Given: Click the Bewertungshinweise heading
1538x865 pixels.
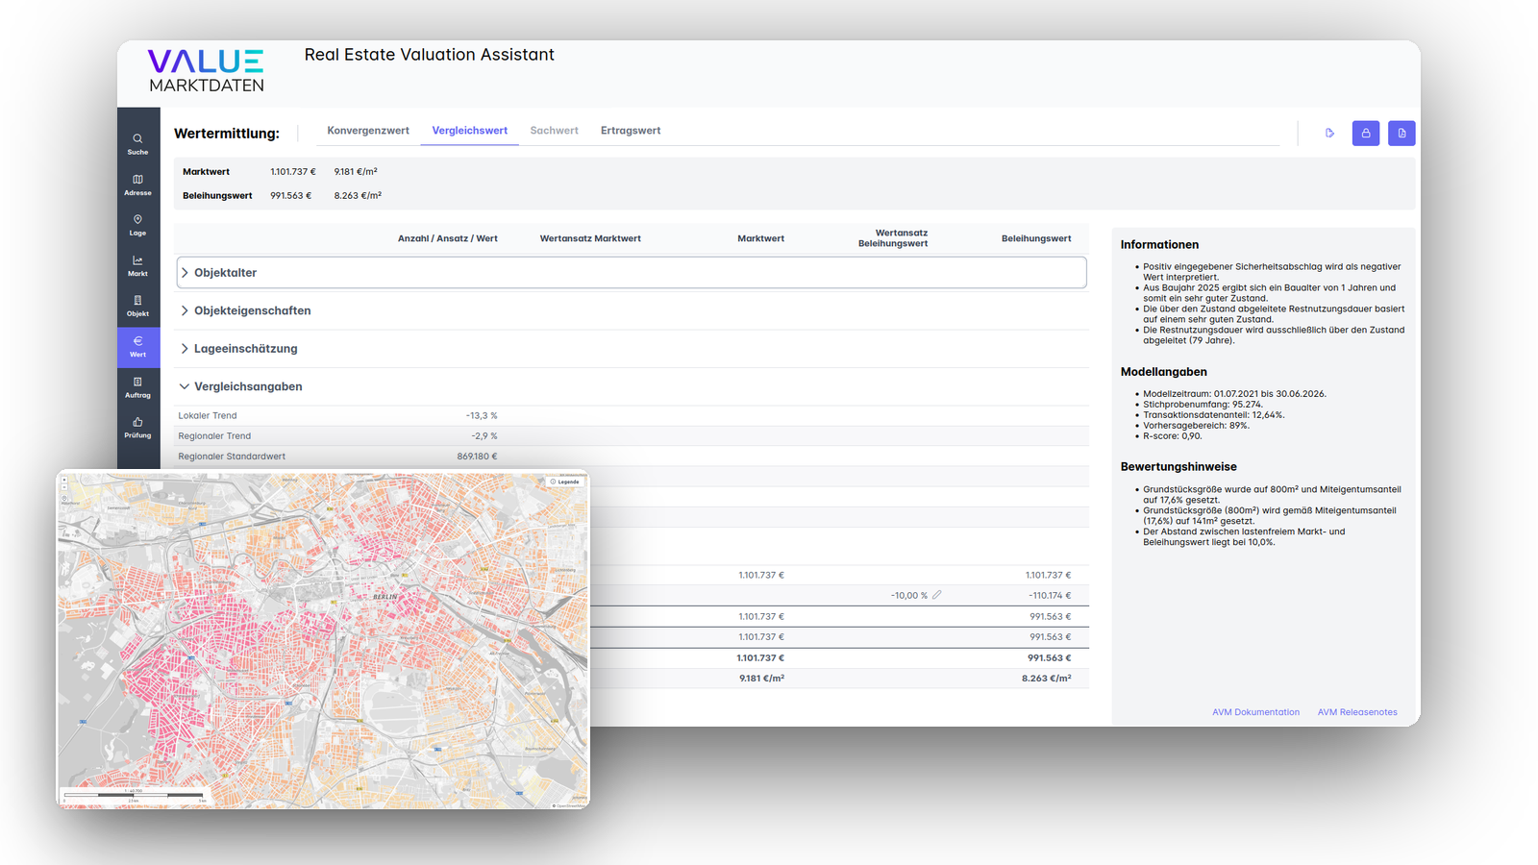Looking at the screenshot, I should (x=1178, y=467).
